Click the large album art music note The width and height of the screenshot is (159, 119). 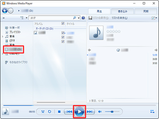click(x=96, y=33)
